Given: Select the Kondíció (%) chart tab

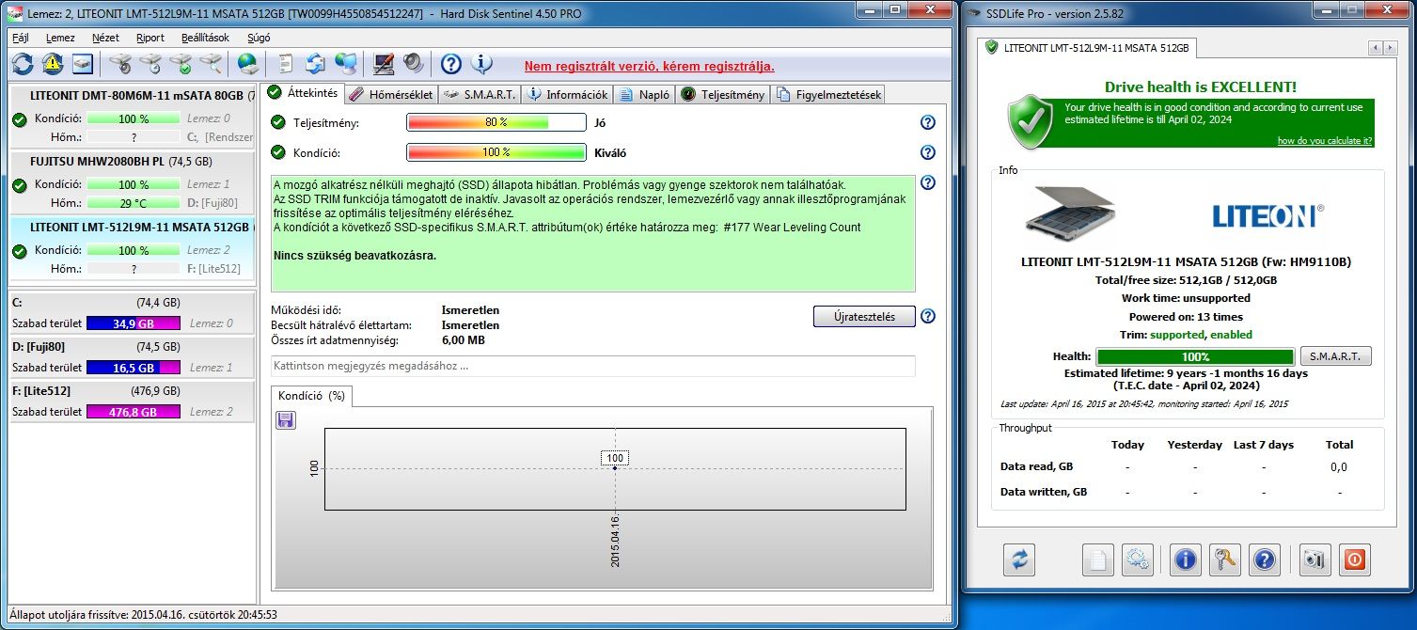Looking at the screenshot, I should click(x=311, y=396).
